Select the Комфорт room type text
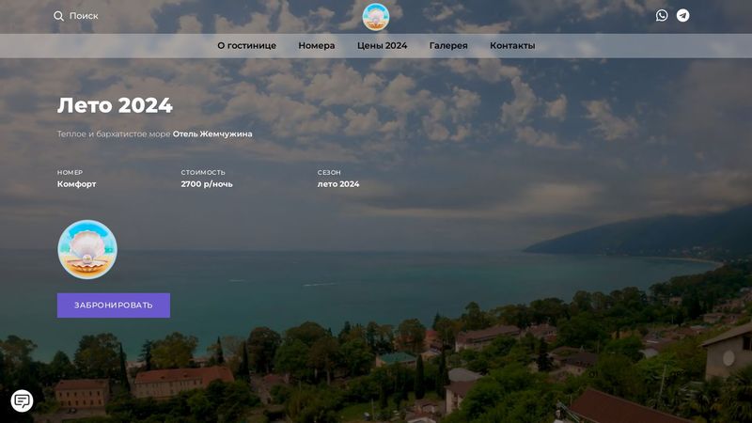The image size is (752, 423). click(76, 184)
